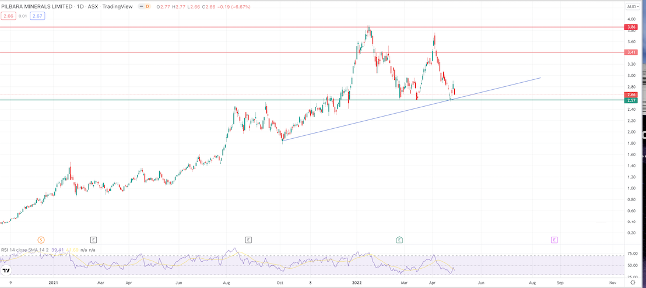Click the green 2.57 support price label
Screen dimensions: 646x288
[631, 100]
